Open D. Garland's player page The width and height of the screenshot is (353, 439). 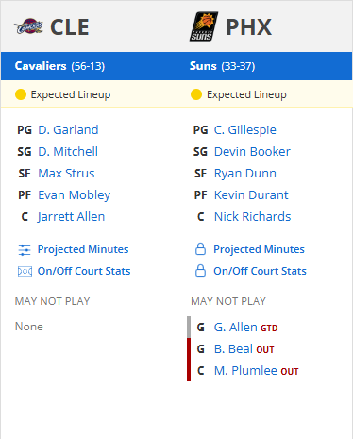[x=68, y=130]
